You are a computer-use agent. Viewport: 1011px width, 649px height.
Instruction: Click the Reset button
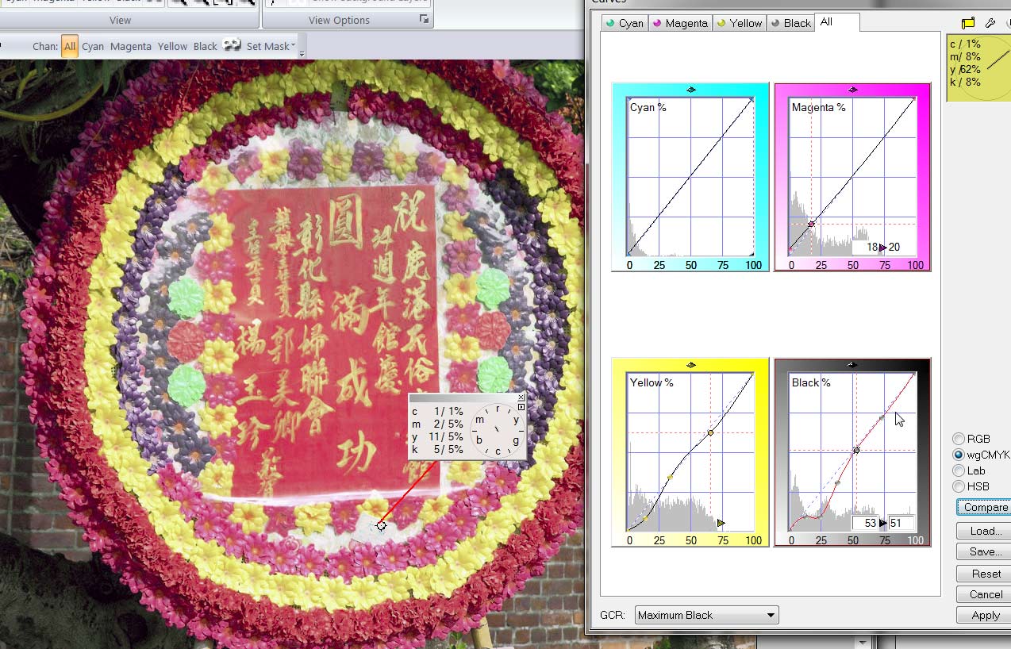984,574
